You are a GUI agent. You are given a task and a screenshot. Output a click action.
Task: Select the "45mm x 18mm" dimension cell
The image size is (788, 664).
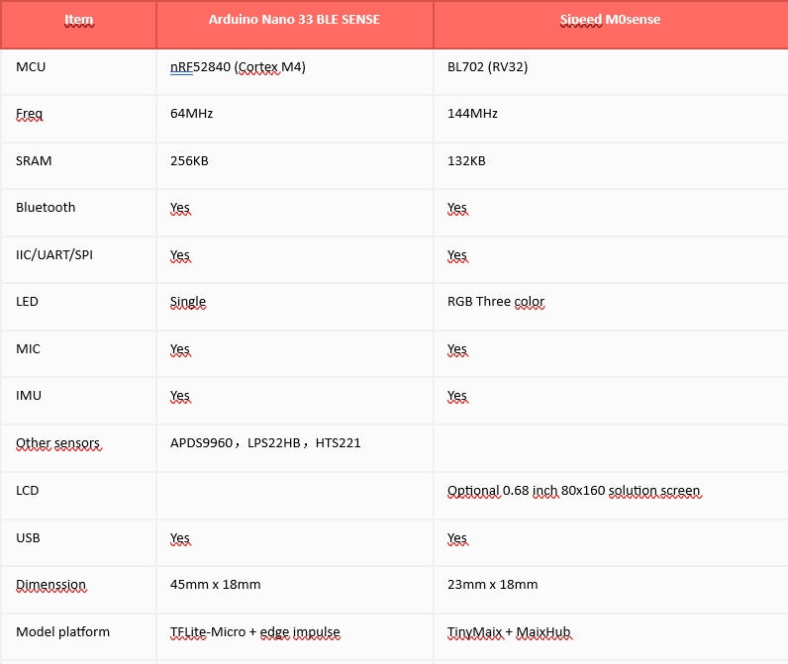click(x=215, y=585)
